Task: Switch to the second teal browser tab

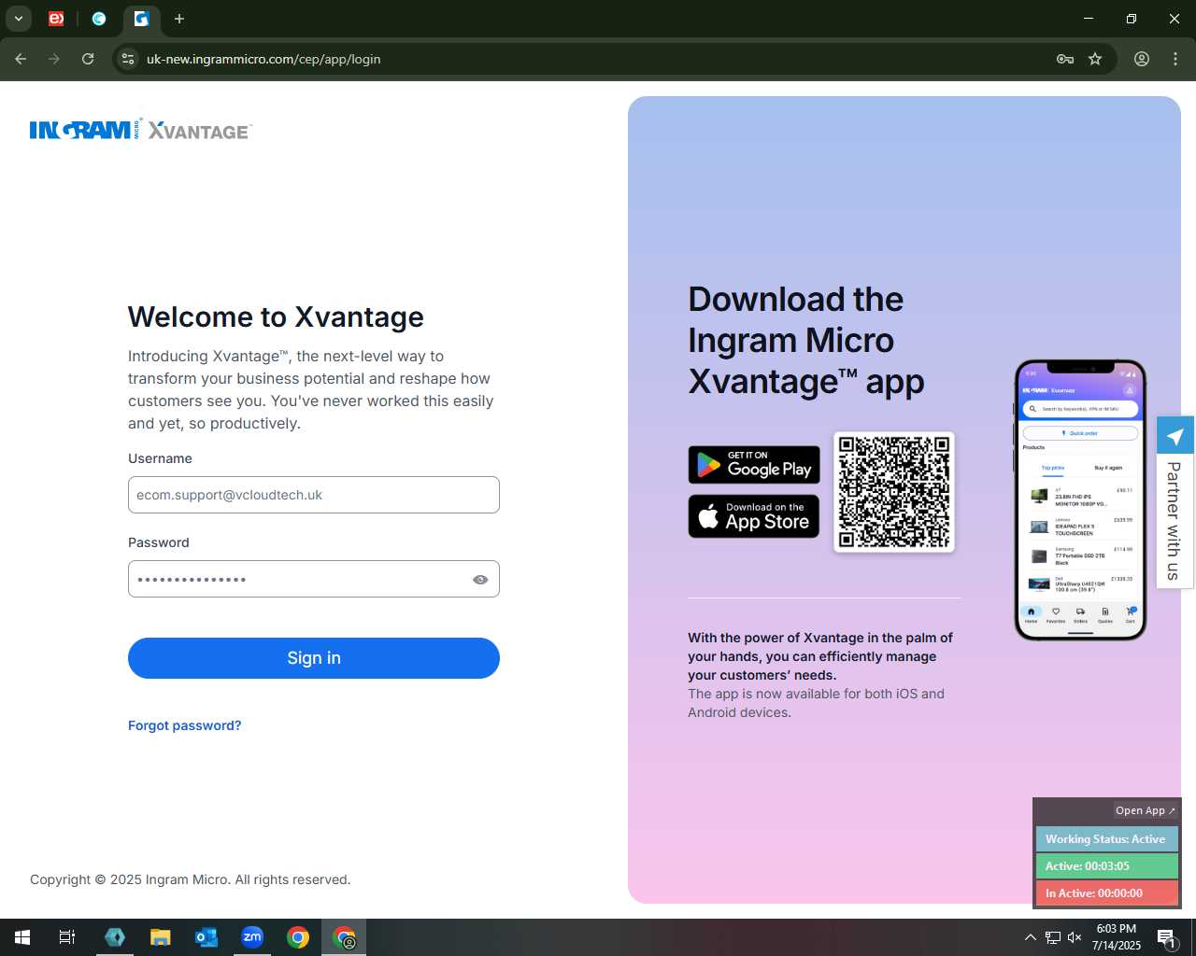Action: click(x=99, y=19)
